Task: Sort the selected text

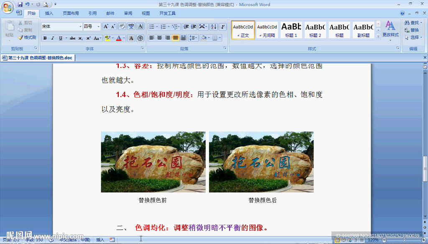Action: coord(214,26)
